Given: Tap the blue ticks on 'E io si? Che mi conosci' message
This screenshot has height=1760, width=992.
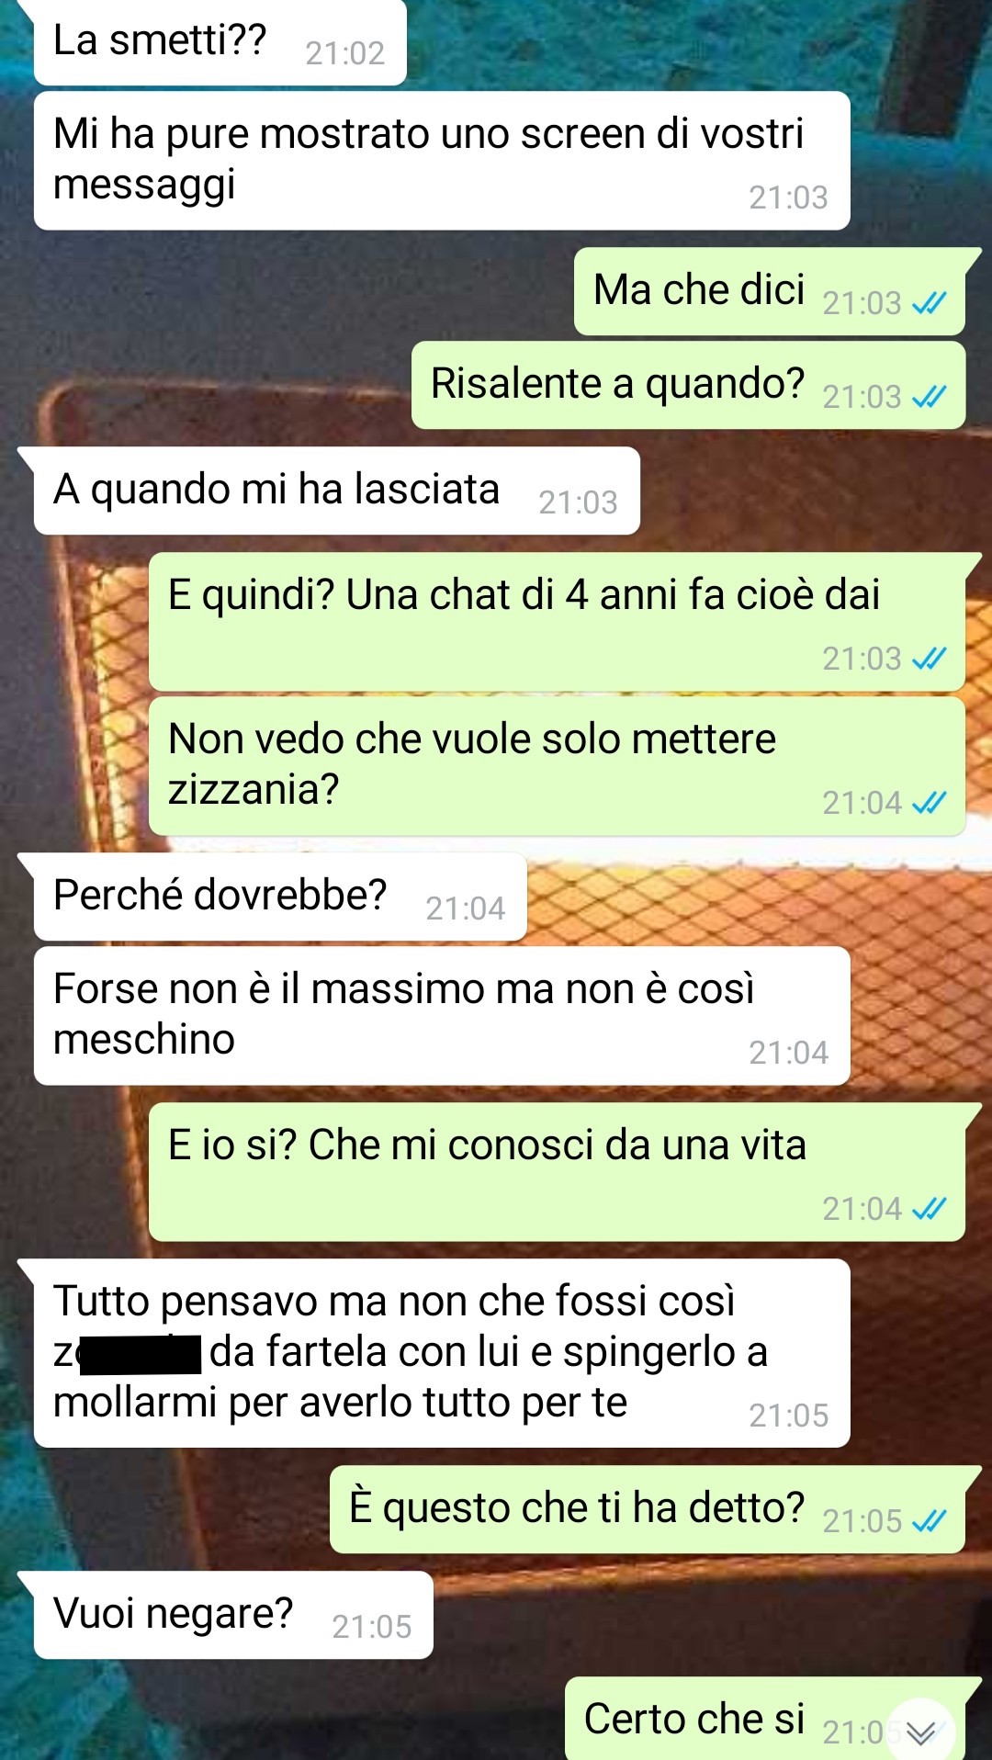Looking at the screenshot, I should click(x=929, y=1209).
